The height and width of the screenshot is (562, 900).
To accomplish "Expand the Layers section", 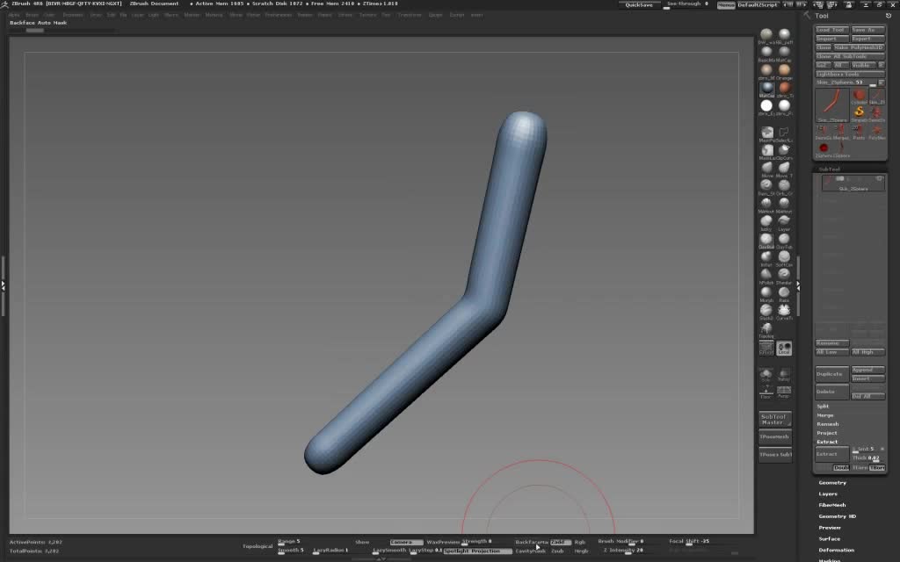I will coord(828,494).
